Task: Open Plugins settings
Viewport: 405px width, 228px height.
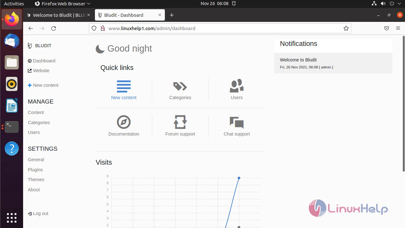Action: coord(35,170)
